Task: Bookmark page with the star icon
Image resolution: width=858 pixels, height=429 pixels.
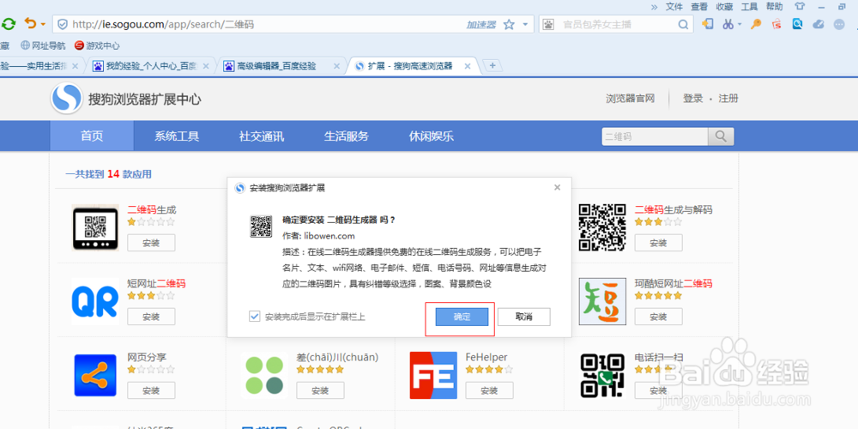Action: click(509, 25)
